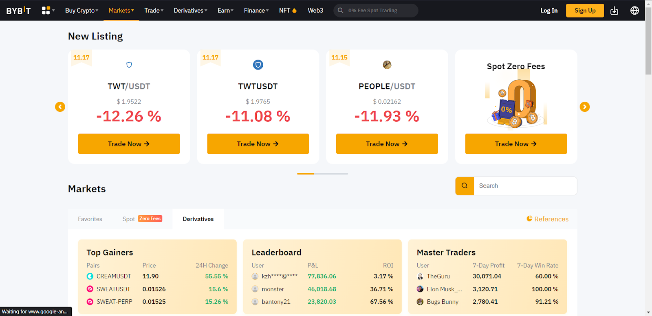Open the NFT menu item
The image size is (652, 316).
point(288,11)
